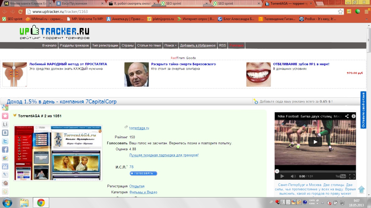Open the 'Доход 1.5% в день' ad banner
This screenshot has width=371, height=208.
pos(62,102)
